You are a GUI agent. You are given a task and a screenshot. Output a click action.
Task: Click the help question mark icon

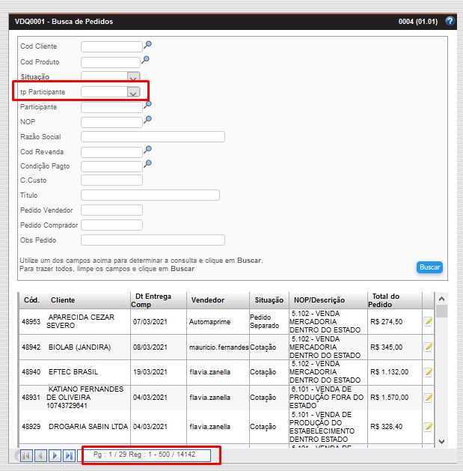(450, 21)
